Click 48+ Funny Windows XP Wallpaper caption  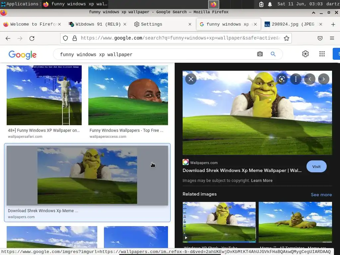(44, 130)
